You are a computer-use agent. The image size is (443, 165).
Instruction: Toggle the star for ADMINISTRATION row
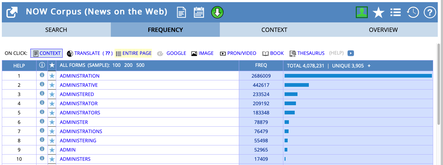pos(52,76)
